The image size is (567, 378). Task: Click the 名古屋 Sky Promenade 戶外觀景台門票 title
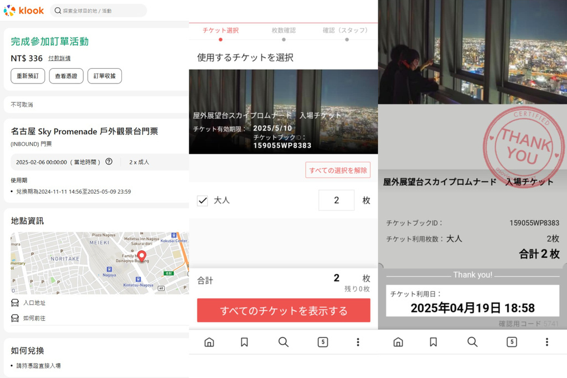85,131
